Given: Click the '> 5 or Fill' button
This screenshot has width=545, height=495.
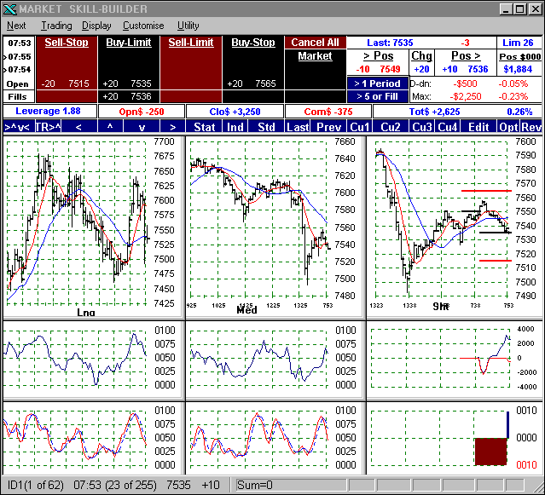Looking at the screenshot, I should [x=378, y=96].
